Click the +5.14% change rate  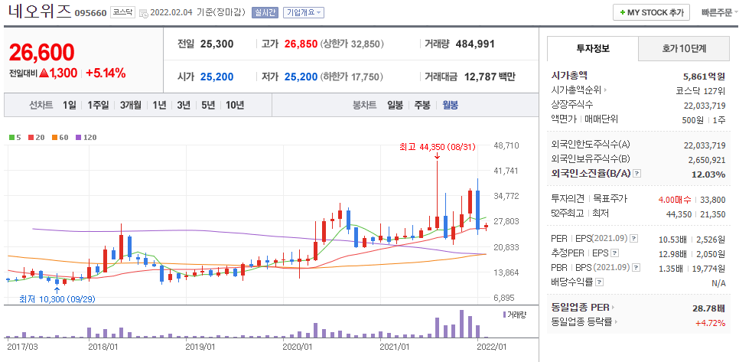pyautogui.click(x=106, y=73)
